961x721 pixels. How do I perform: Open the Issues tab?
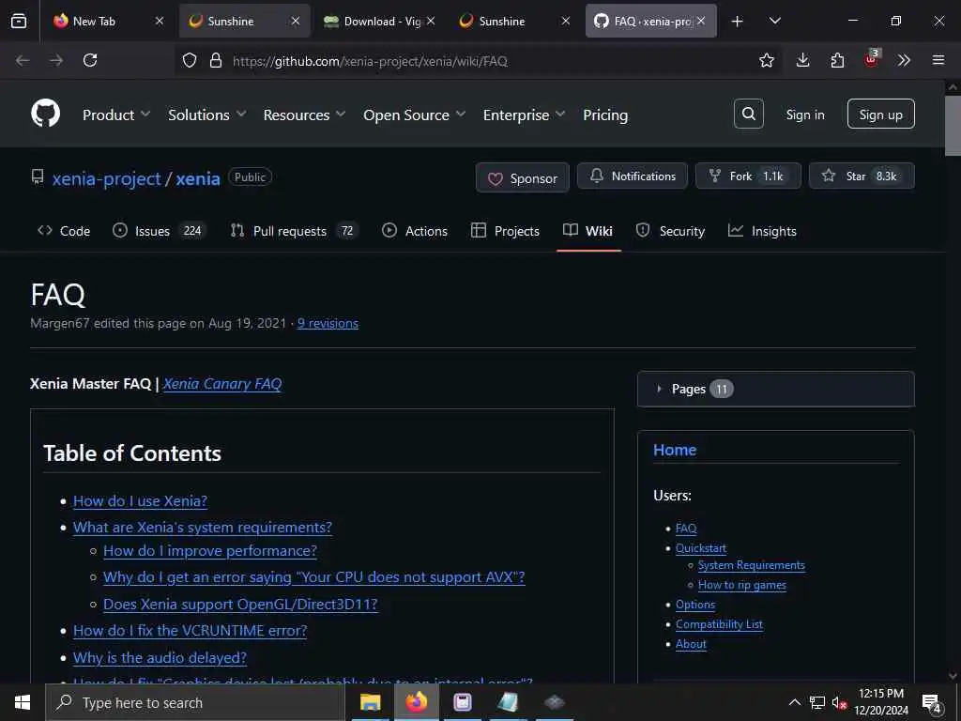click(160, 231)
